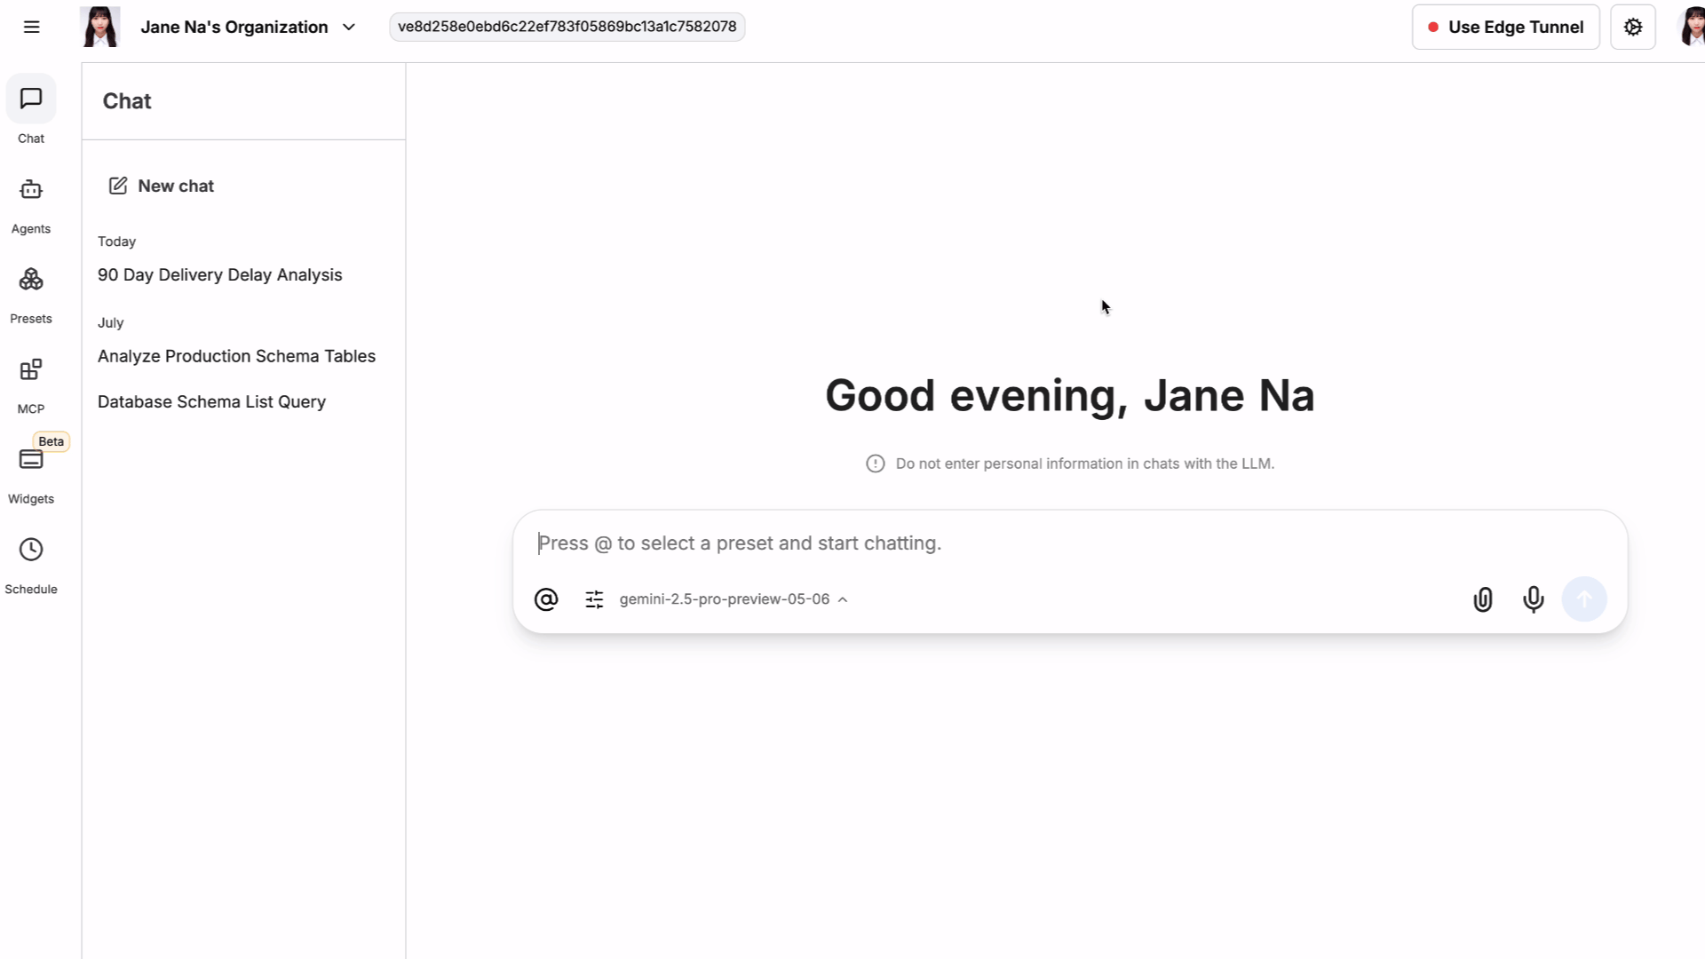Start a New chat

[x=162, y=186]
